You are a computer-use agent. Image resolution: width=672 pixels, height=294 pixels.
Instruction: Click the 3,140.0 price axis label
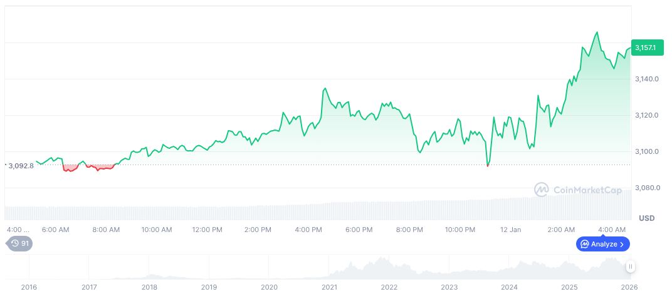click(x=646, y=79)
